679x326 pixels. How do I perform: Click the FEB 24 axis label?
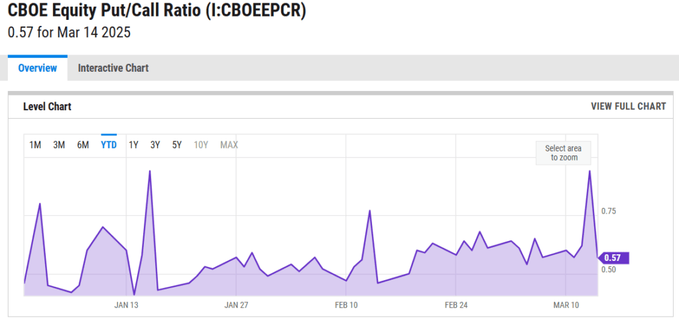pos(456,305)
